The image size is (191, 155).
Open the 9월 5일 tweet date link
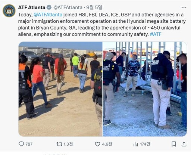[x=94, y=7]
